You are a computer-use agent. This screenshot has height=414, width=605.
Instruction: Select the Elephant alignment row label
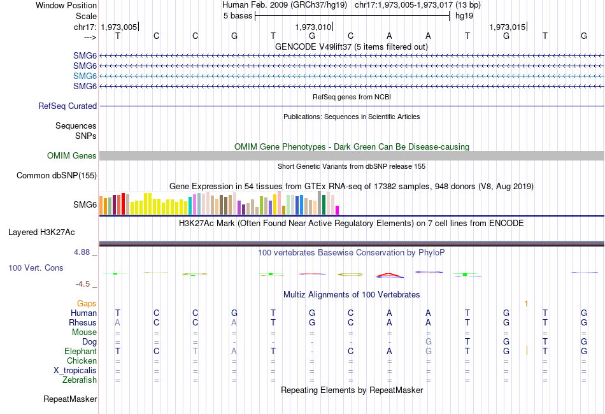[x=81, y=351]
